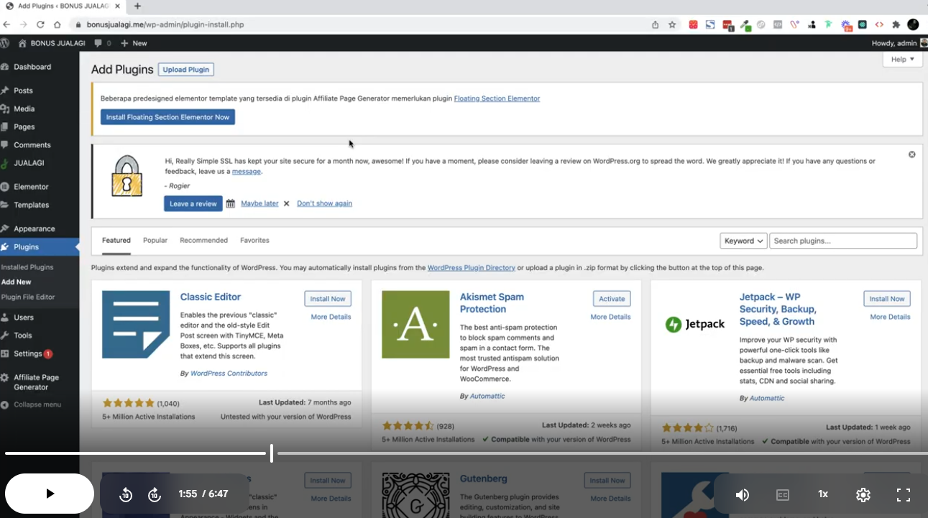Install Classic Editor plugin now
928x518 pixels.
click(328, 299)
